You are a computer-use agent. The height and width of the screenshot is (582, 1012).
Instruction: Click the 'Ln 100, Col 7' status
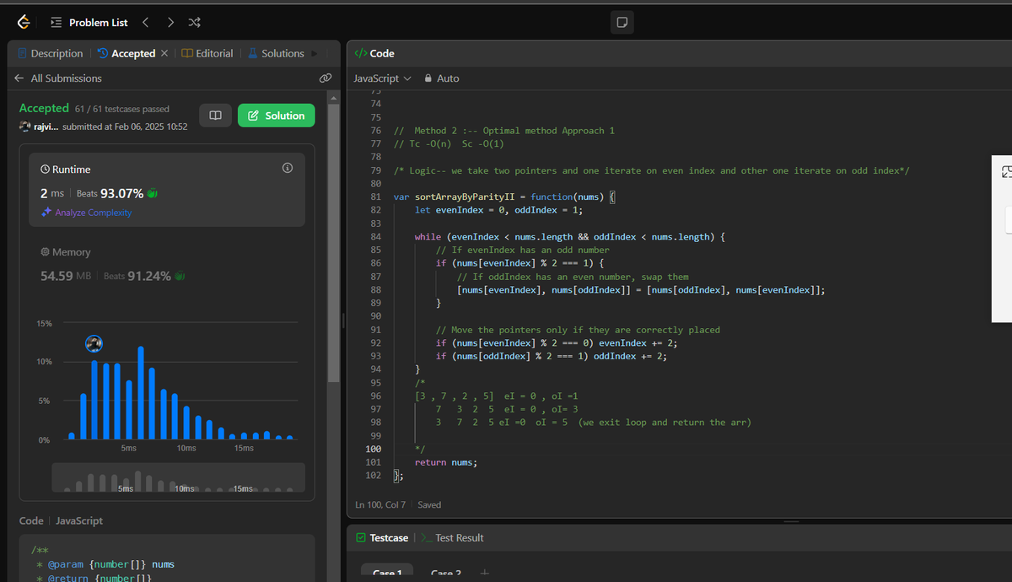tap(380, 505)
